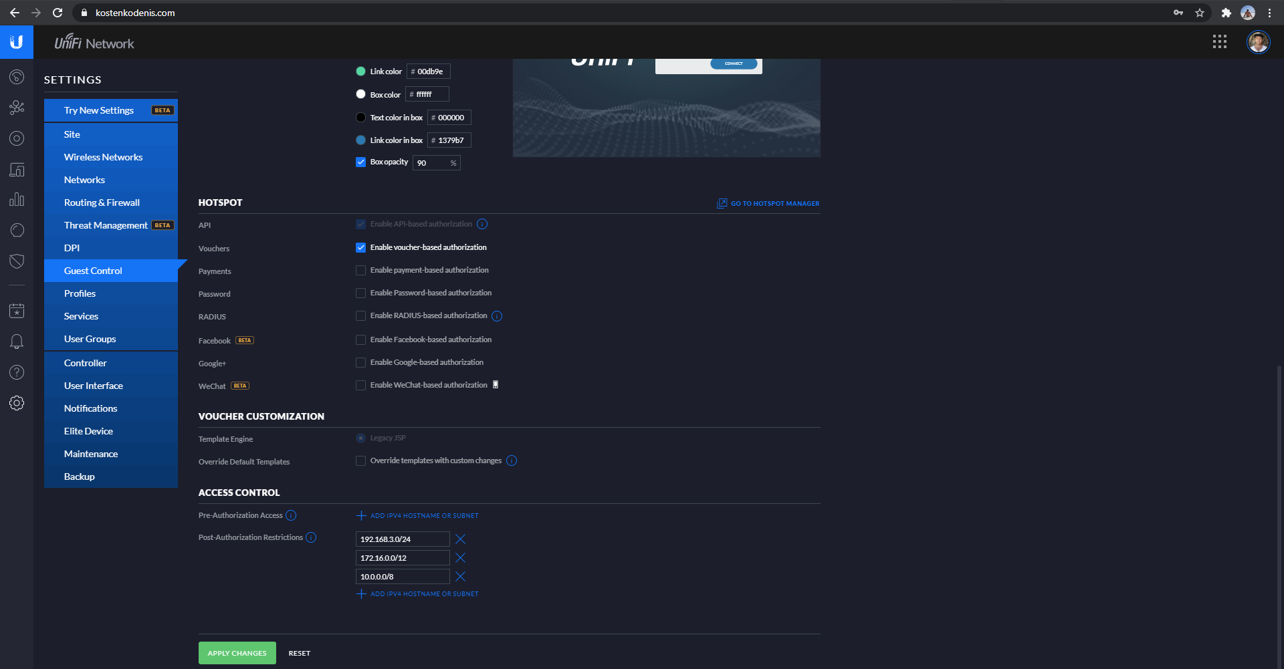Click the Apply Changes button
The image size is (1284, 669).
point(237,653)
